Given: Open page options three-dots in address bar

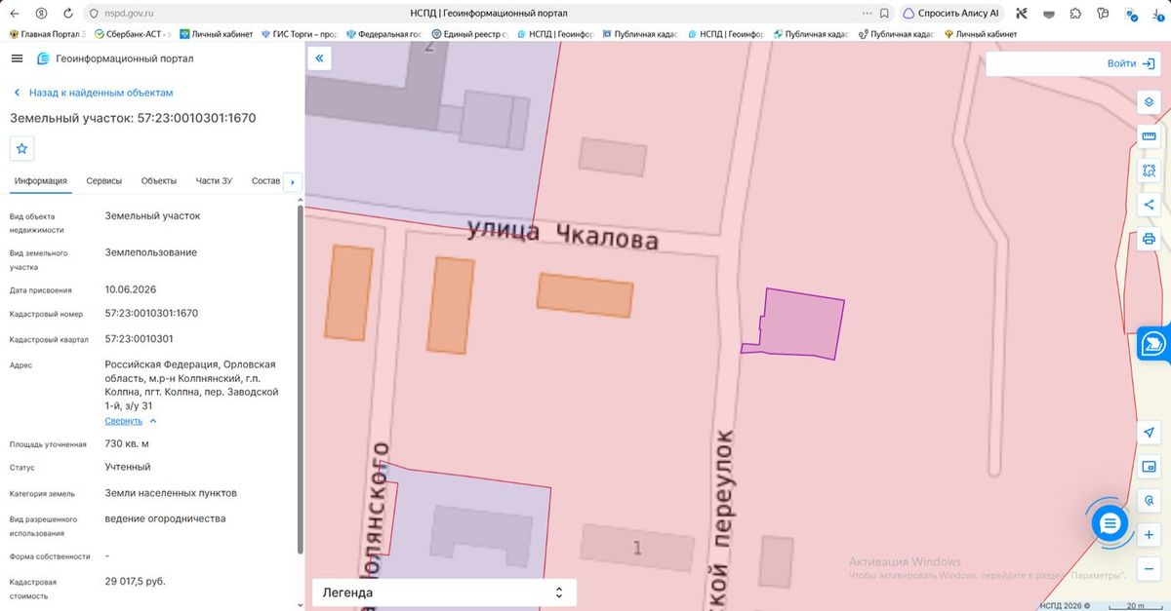Looking at the screenshot, I should pyautogui.click(x=868, y=14).
